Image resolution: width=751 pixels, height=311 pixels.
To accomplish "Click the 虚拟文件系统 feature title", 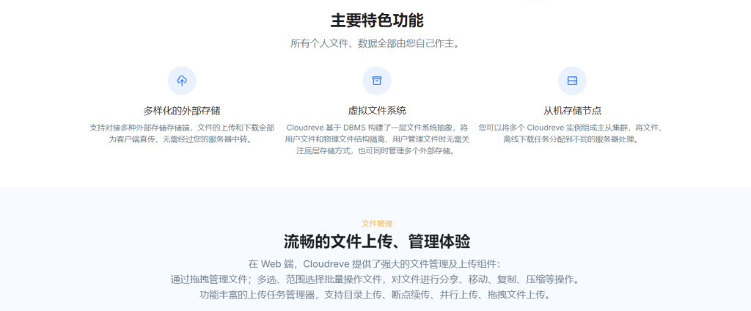I will click(376, 111).
